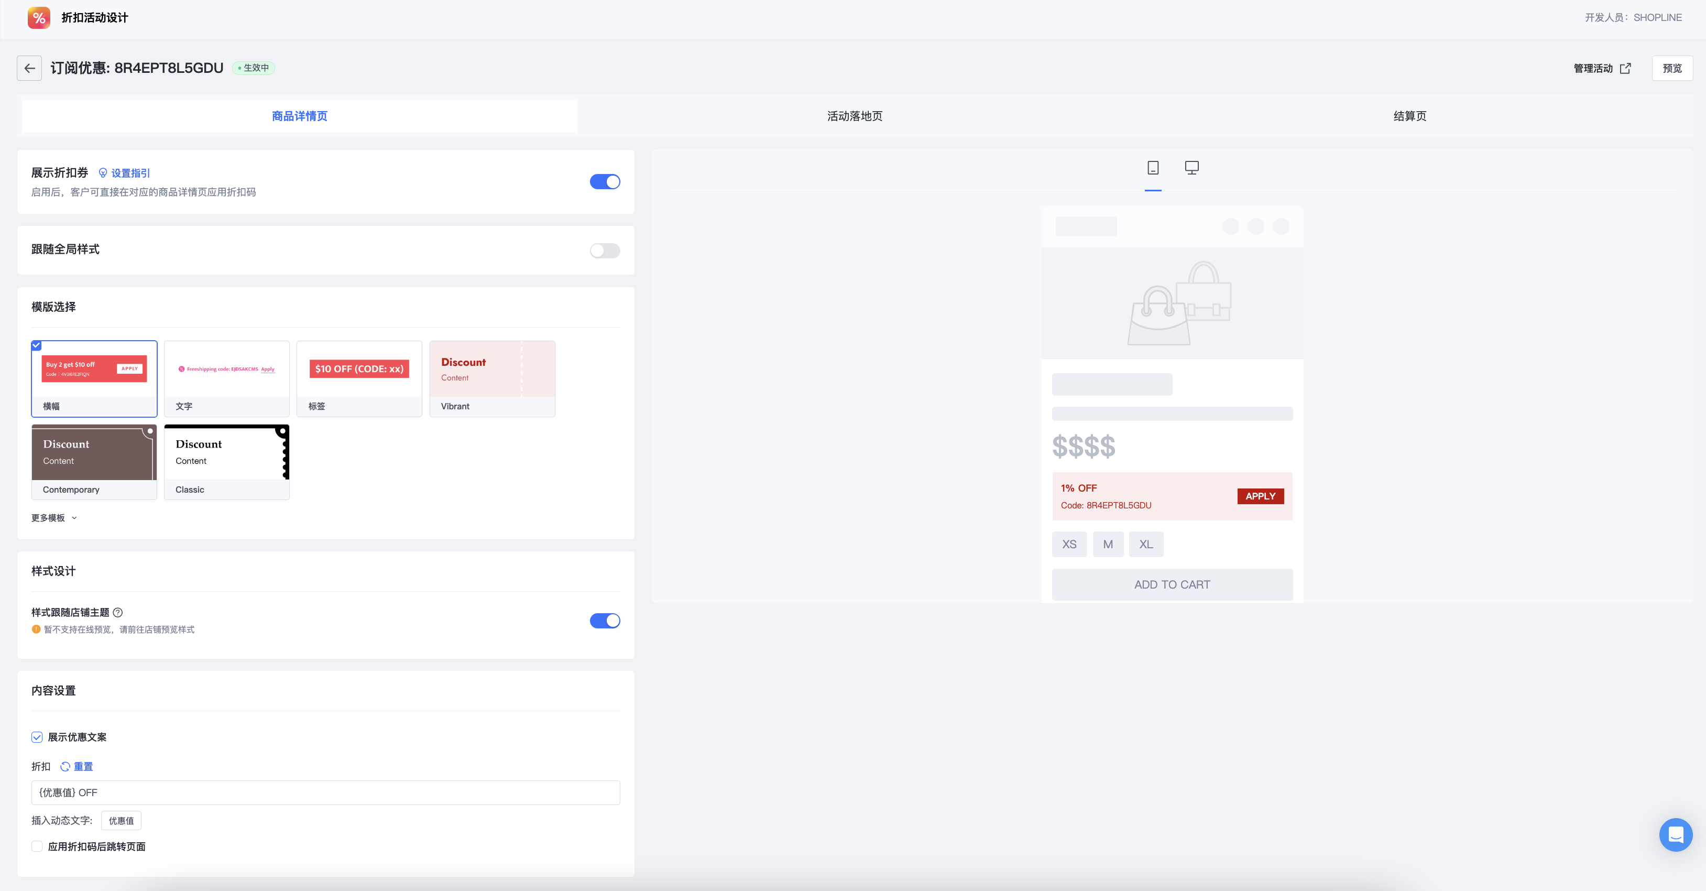
Task: Click the back arrow icon
Action: click(x=29, y=68)
